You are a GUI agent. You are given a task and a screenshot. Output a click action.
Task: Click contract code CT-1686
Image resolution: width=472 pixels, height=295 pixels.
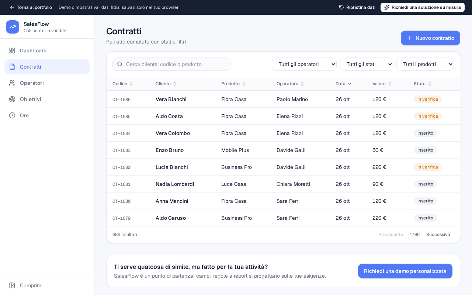(121, 100)
